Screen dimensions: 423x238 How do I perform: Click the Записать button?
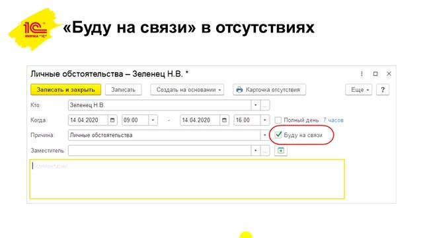pos(124,90)
